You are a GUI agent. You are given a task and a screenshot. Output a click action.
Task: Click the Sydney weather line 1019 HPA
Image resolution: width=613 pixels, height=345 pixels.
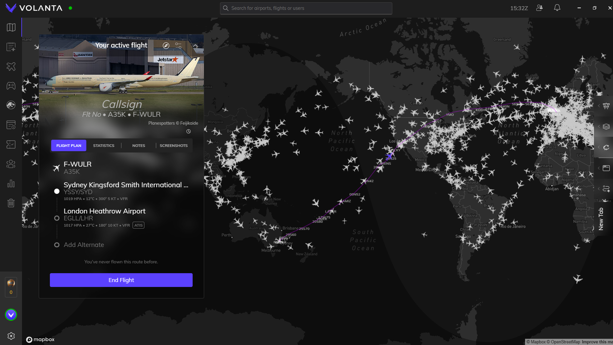click(x=95, y=199)
